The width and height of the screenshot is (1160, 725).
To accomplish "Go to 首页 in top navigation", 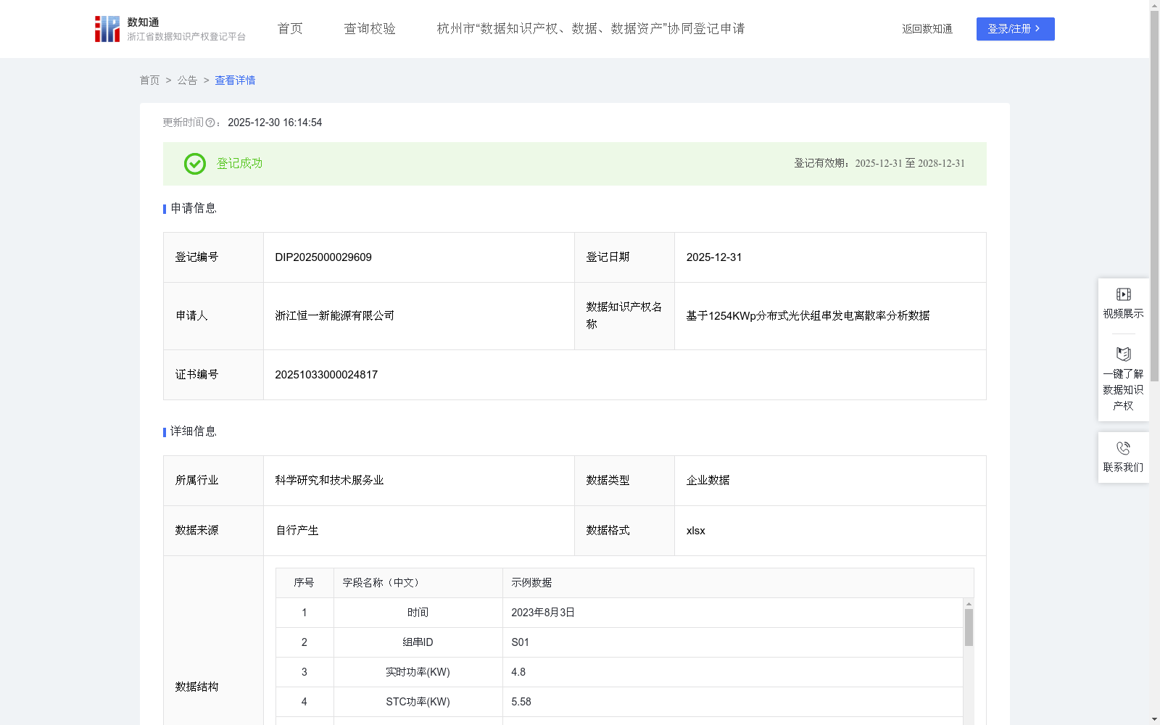I will click(290, 29).
